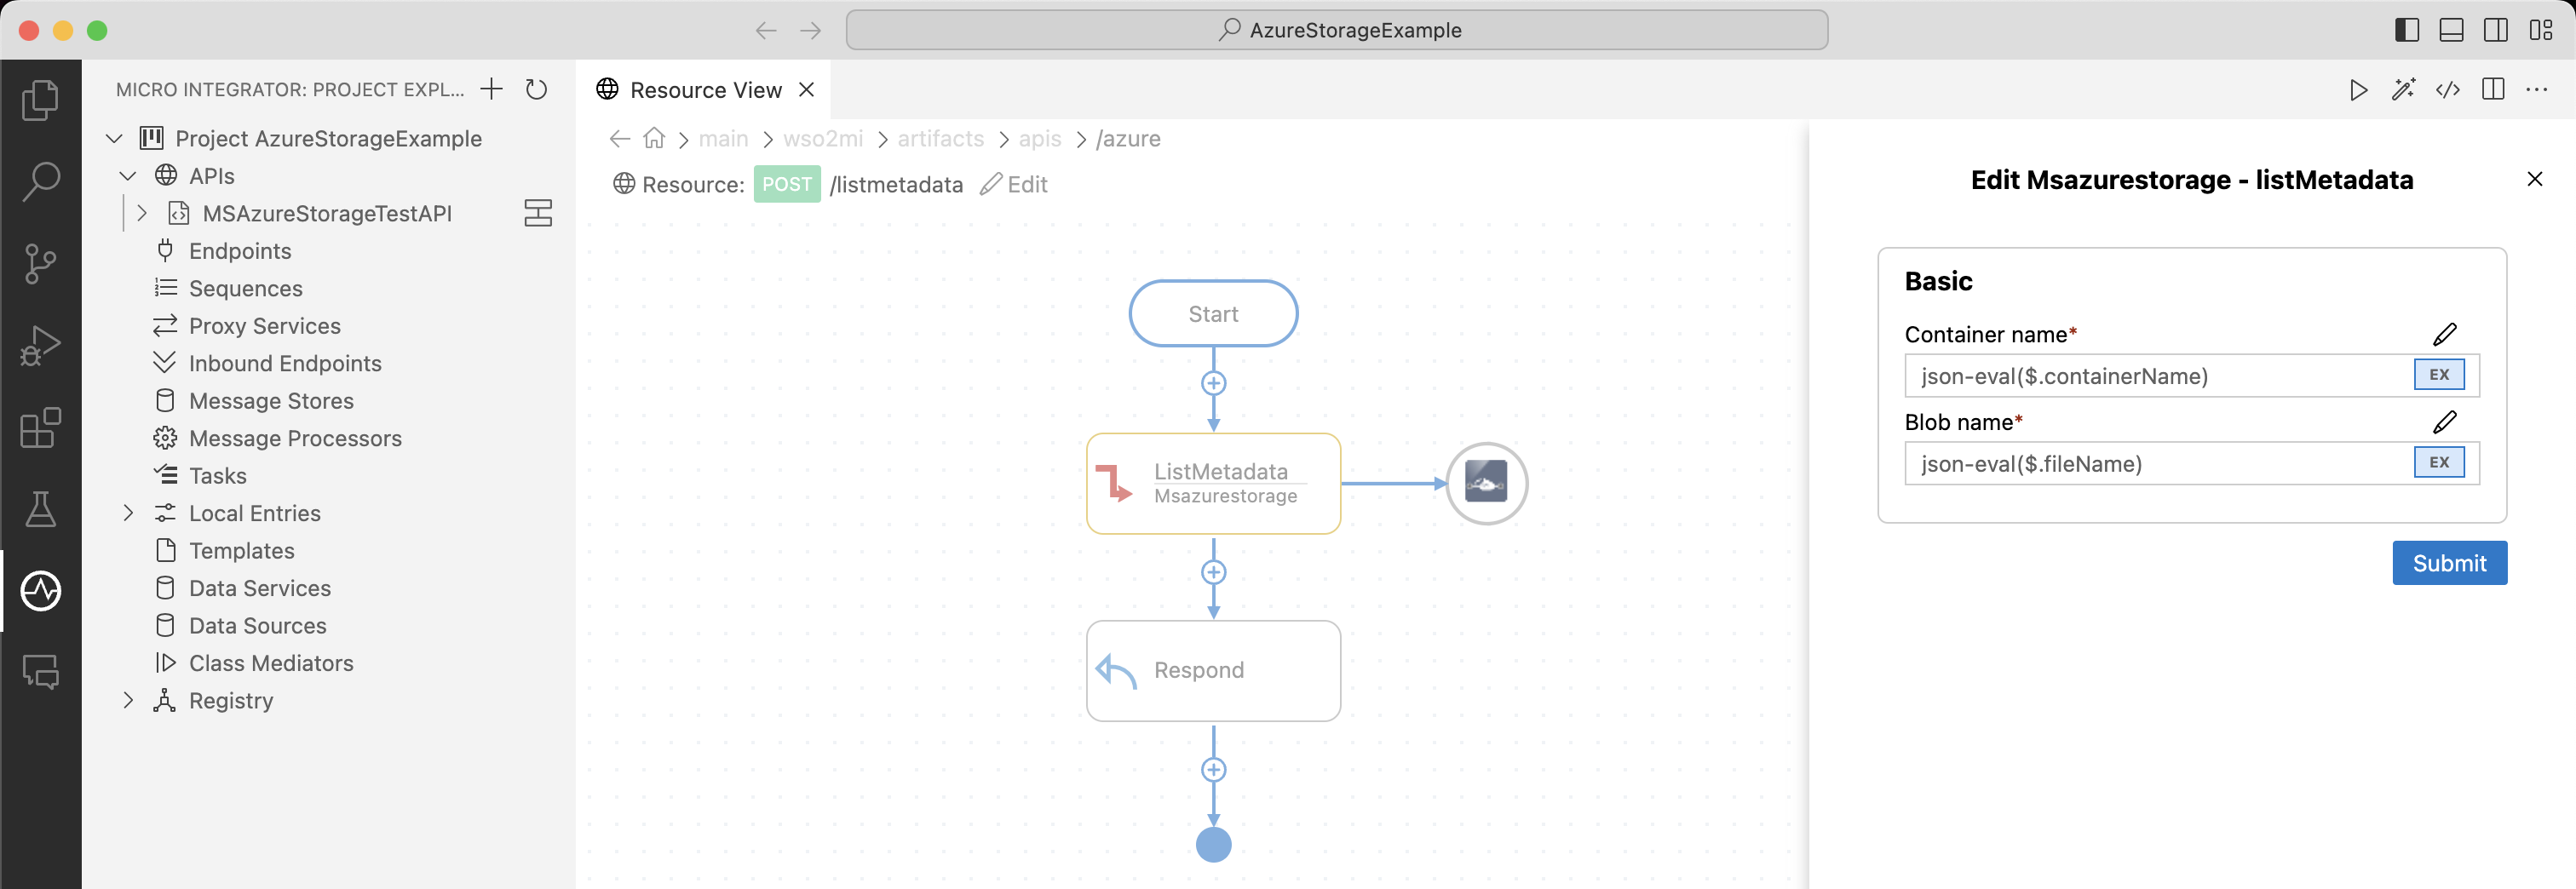Toggle EX expression mode for Container name
The image size is (2576, 889).
point(2439,375)
